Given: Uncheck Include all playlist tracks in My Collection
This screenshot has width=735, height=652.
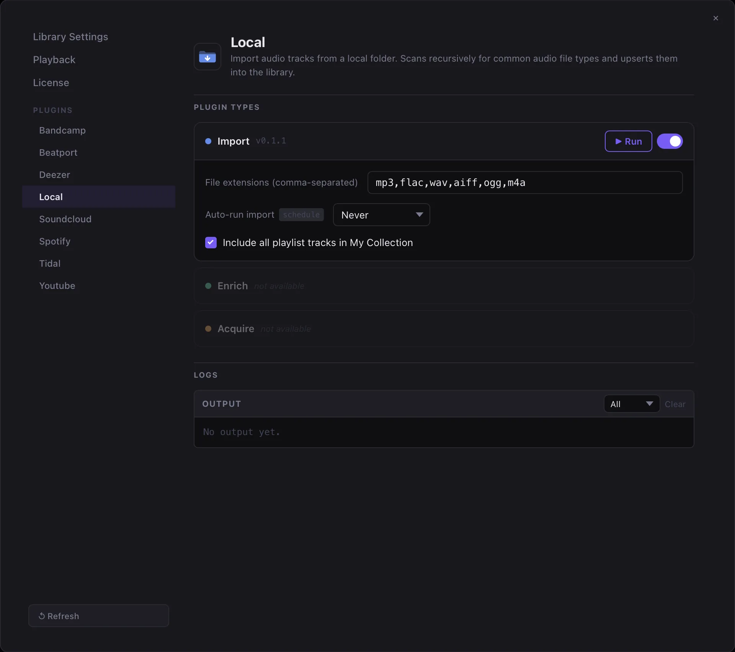Looking at the screenshot, I should 211,243.
